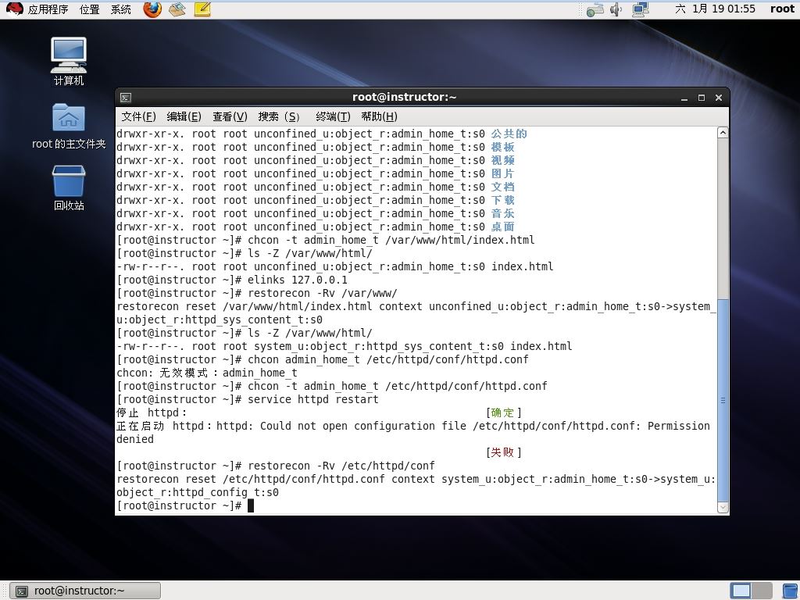Maximize the terminal window
Viewport: 800px width, 600px height.
click(x=702, y=98)
